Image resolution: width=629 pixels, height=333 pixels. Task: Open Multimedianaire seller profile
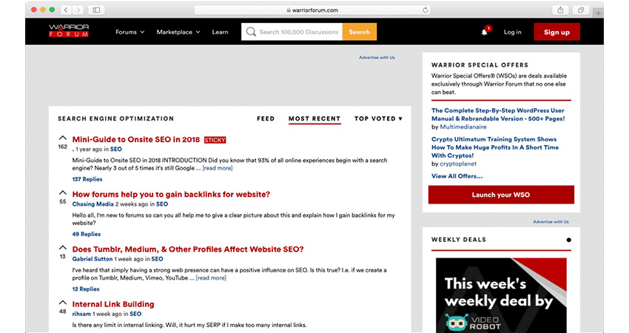pyautogui.click(x=463, y=127)
